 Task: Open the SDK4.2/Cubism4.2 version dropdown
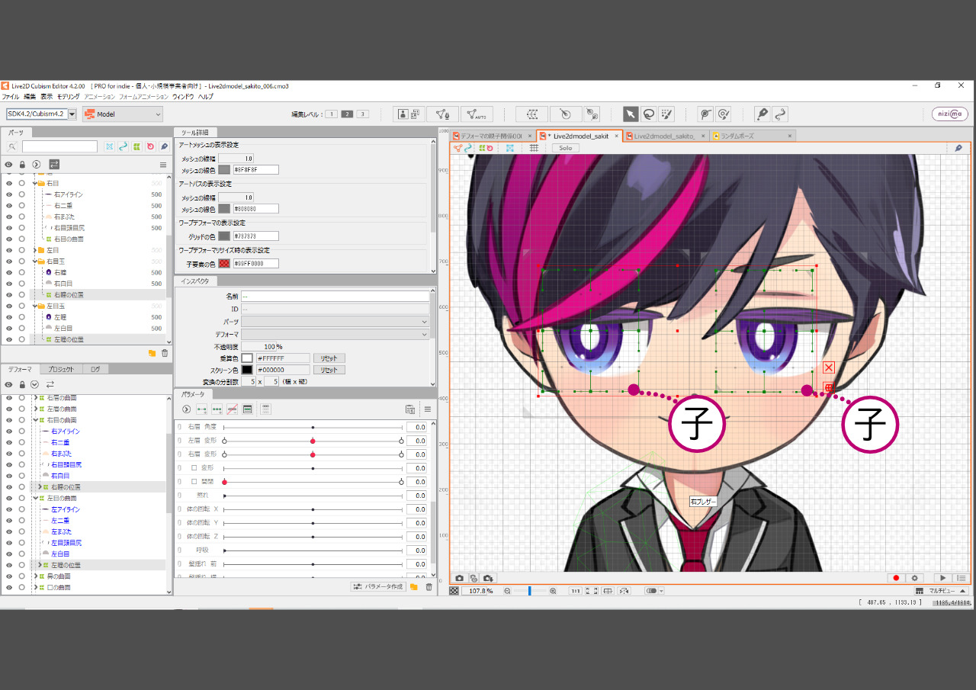(72, 114)
